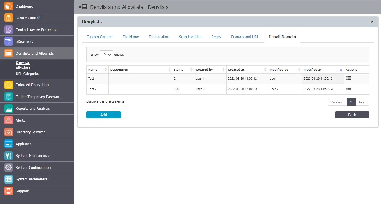Image resolution: width=381 pixels, height=204 pixels.
Task: Select the E-mail Domain tab
Action: tap(282, 37)
